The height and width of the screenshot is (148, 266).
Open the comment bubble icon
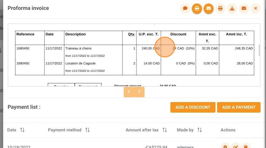[x=185, y=8]
